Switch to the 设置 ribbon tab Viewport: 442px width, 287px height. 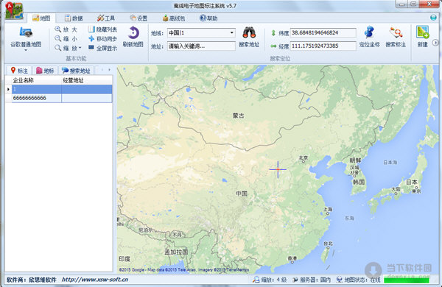pyautogui.click(x=138, y=18)
